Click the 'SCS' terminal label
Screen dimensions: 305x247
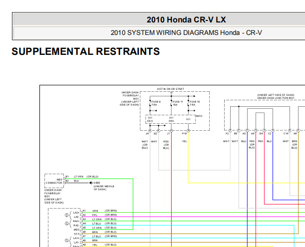pos(77,234)
